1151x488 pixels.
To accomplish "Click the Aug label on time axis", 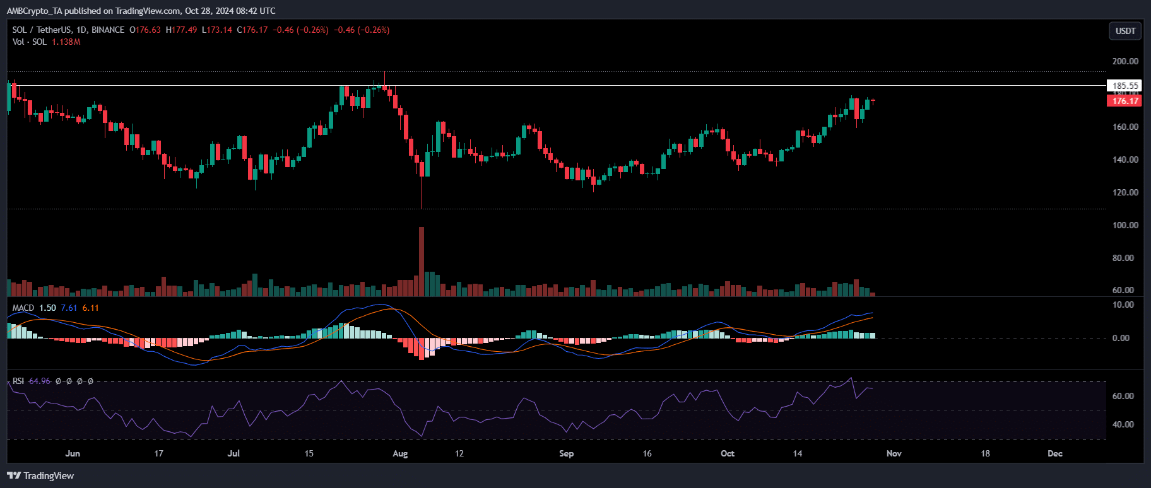I will click(x=400, y=453).
